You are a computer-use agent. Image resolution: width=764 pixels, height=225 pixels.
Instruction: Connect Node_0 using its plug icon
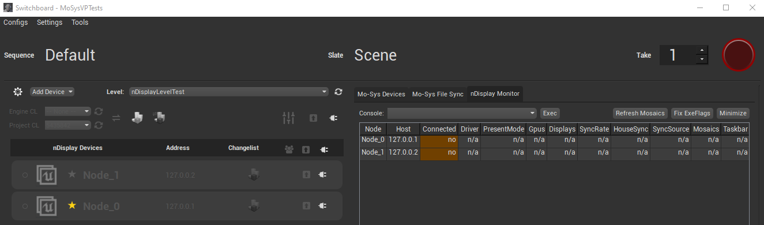pos(323,206)
